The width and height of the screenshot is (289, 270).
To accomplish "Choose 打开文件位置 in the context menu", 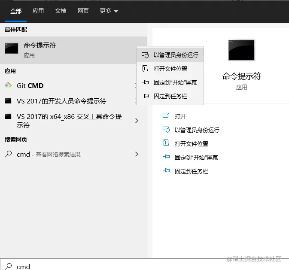I will [170, 69].
